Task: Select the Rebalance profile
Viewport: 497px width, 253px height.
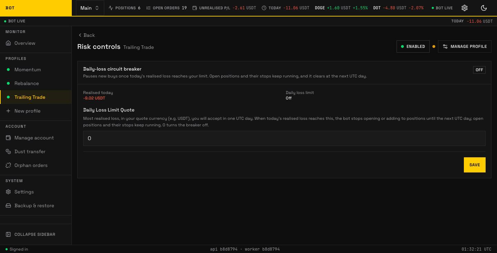Action: click(x=36, y=83)
